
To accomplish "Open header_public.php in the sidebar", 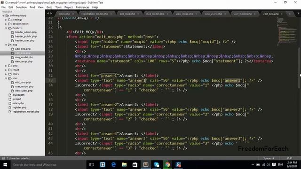I will click(26, 37).
